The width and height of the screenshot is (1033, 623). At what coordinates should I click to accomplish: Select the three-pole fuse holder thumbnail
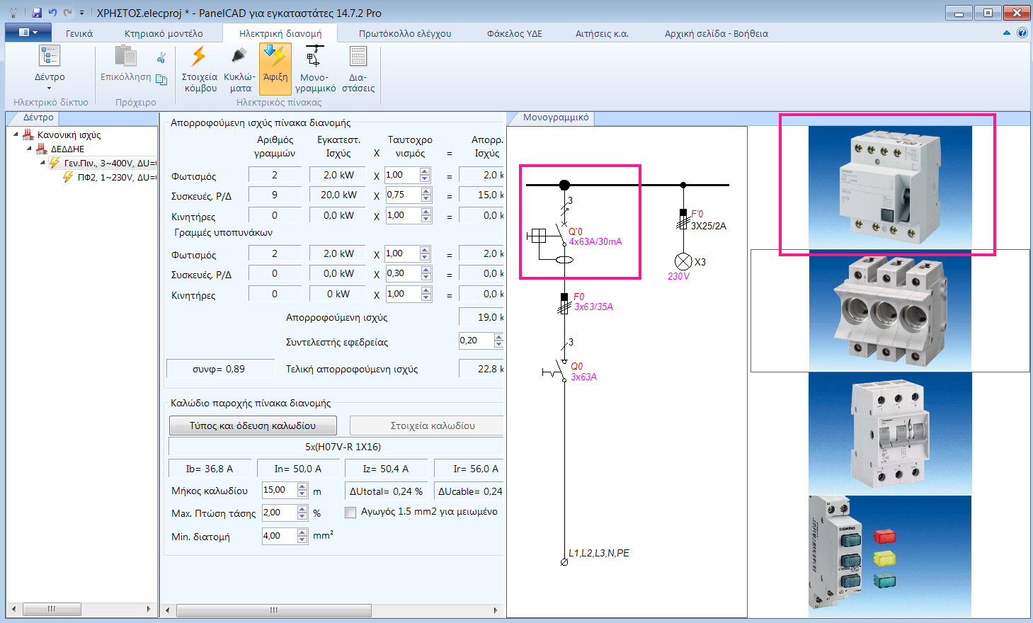click(x=890, y=311)
